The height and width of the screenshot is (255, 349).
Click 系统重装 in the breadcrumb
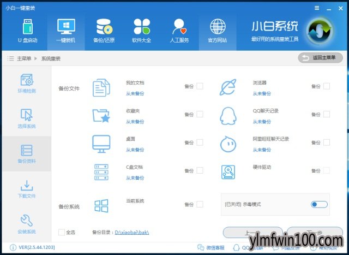[x=51, y=58]
